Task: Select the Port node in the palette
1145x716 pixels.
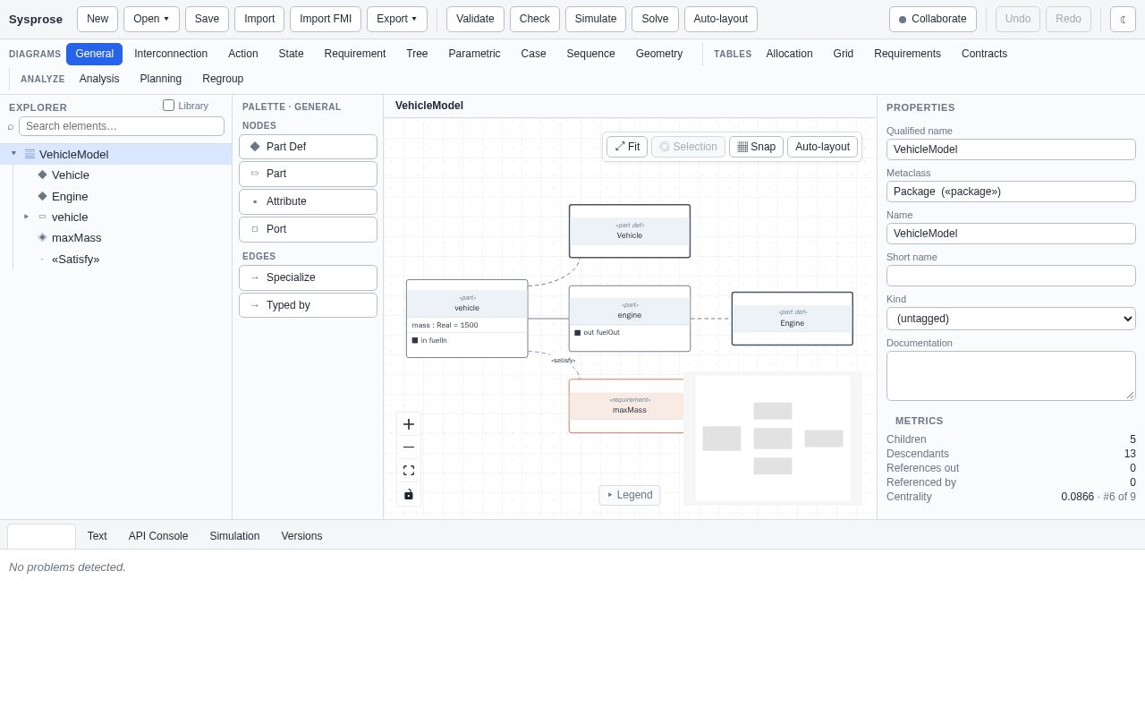Action: click(x=308, y=229)
